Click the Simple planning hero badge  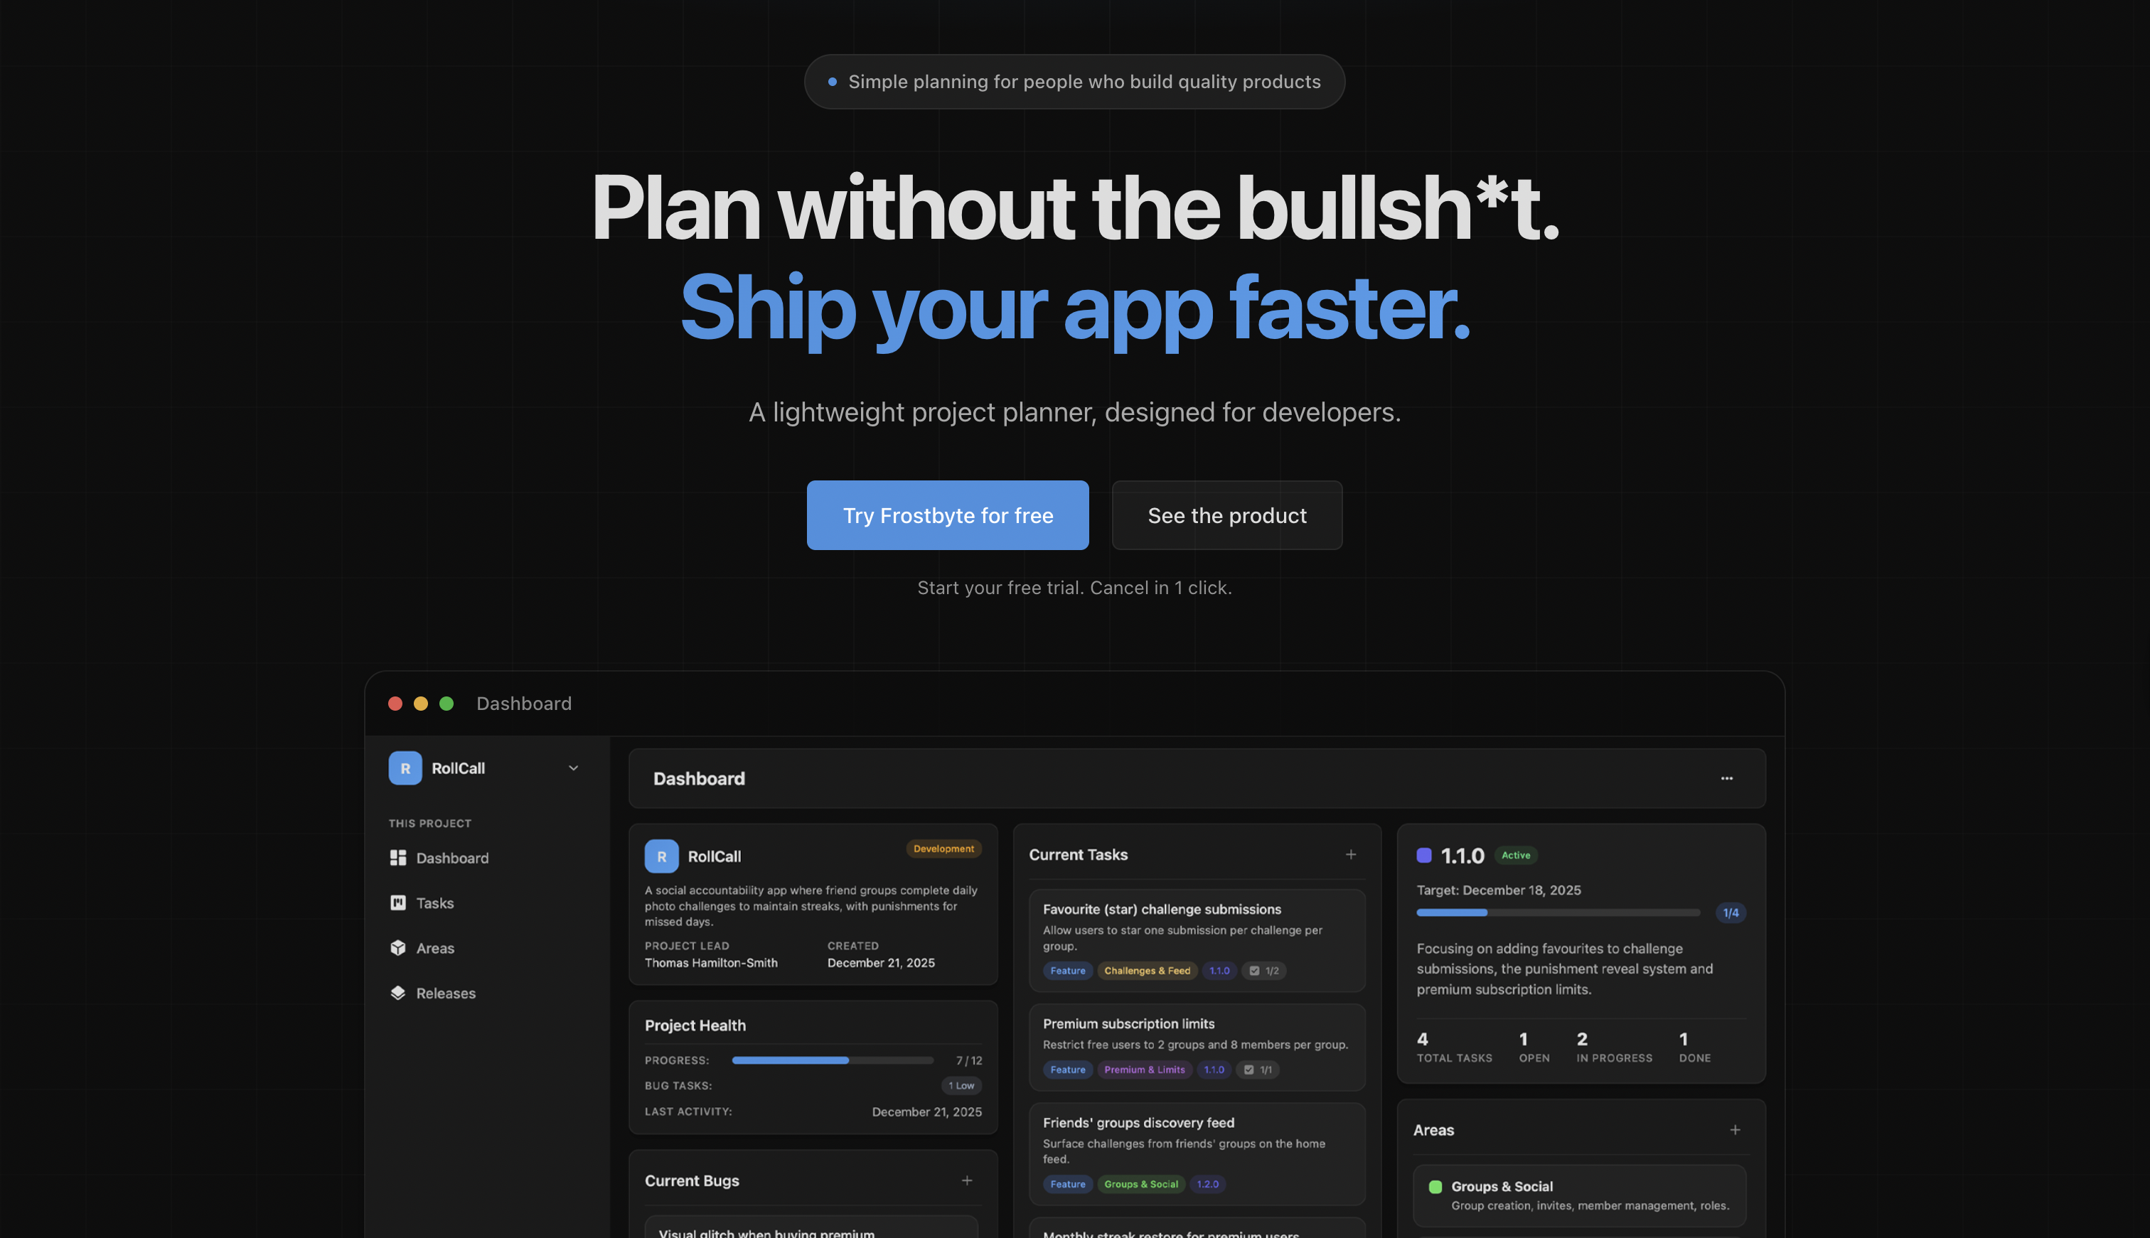(x=1074, y=81)
